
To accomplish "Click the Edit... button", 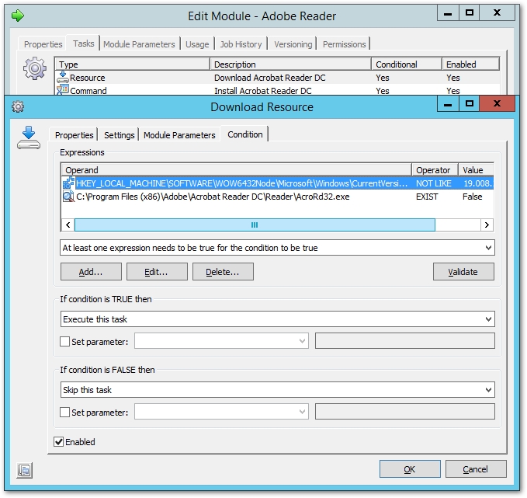I will 157,272.
